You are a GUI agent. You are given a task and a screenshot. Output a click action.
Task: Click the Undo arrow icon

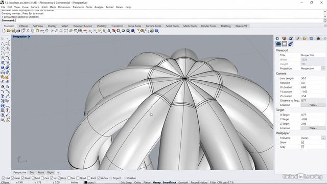point(42,31)
